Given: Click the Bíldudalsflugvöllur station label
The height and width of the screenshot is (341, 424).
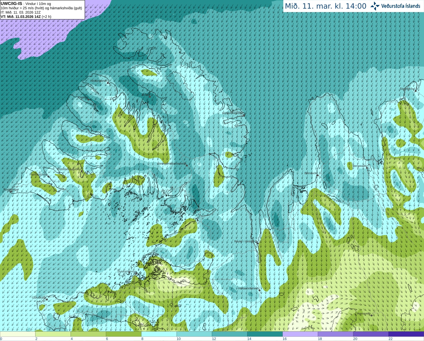Looking at the screenshot, I should coord(69,169).
